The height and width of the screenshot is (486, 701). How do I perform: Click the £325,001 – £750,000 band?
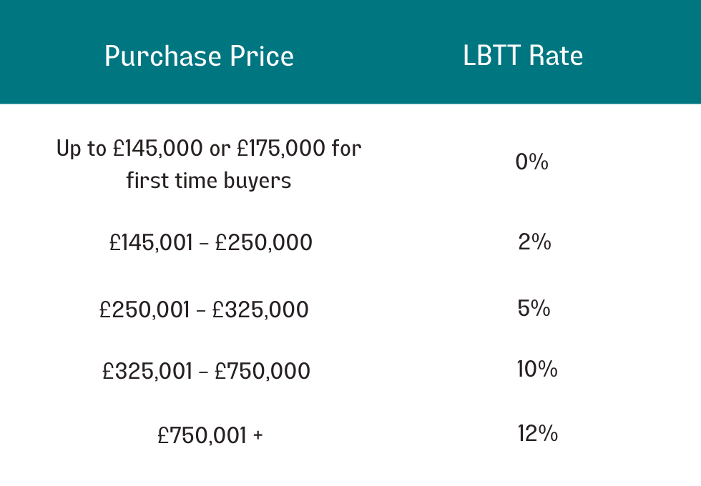click(206, 371)
